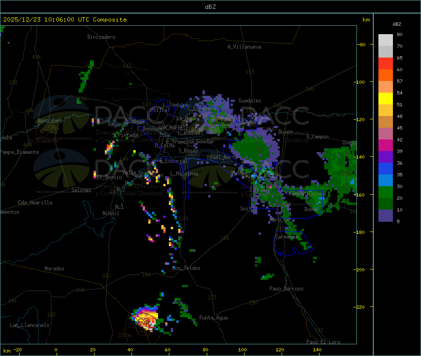Click the '0' tick on the horizontal km axis
The image size is (421, 356).
point(56,349)
